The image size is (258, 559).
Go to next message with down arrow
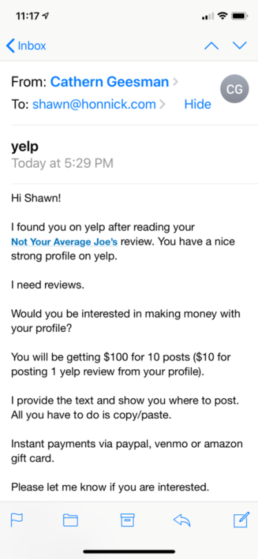point(239,46)
